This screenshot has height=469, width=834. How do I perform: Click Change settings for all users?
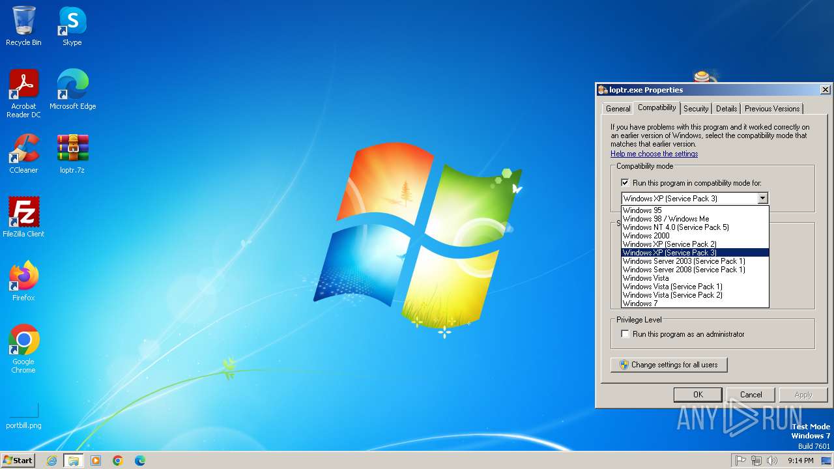point(669,365)
